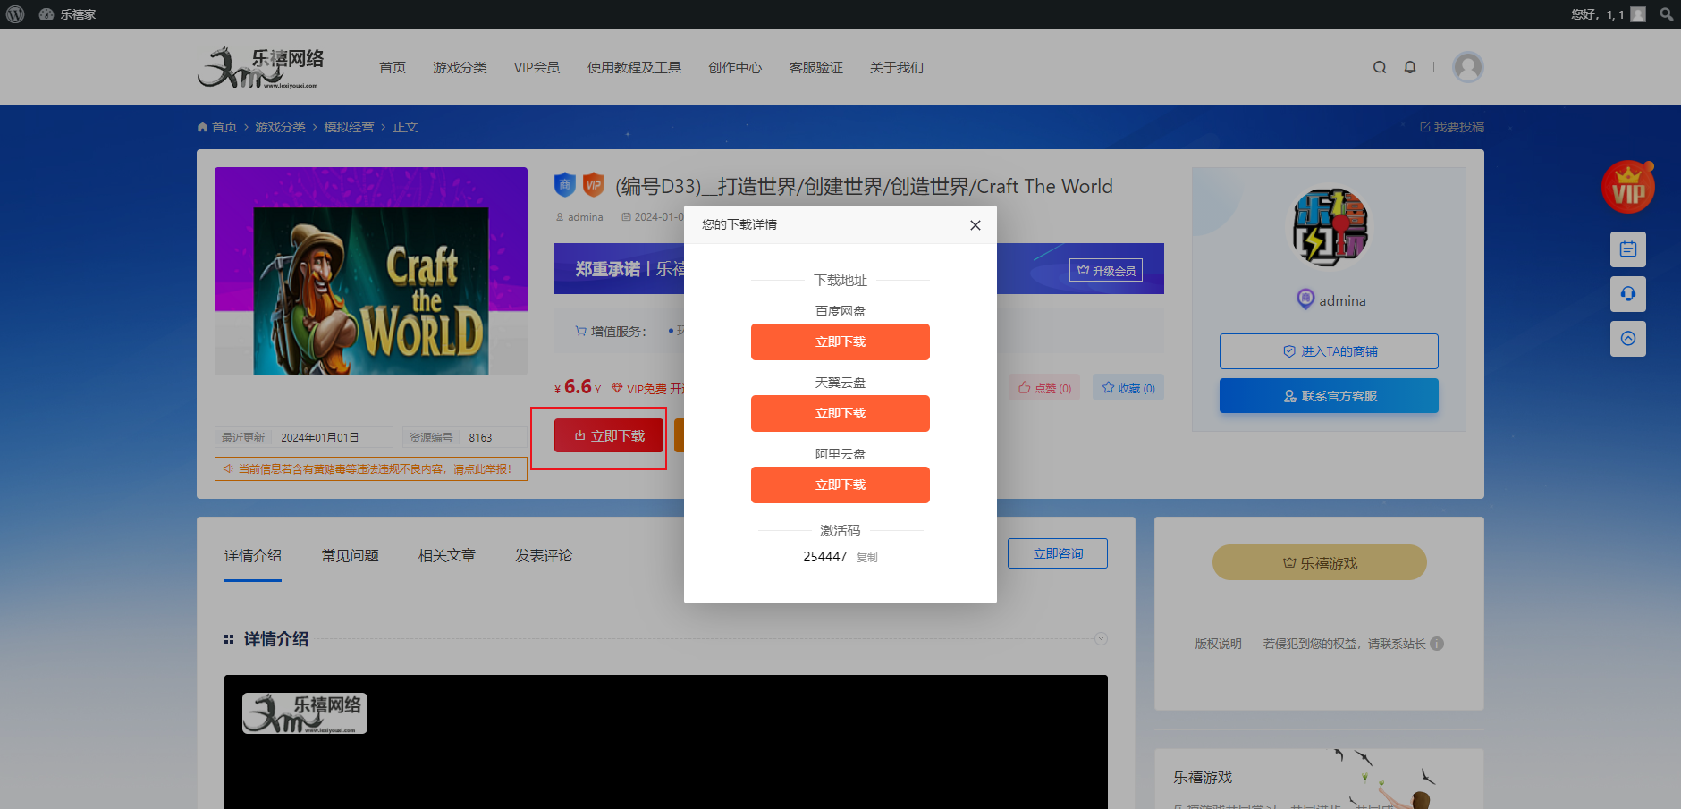Open 使用教程及工具 navigation item
The width and height of the screenshot is (1681, 809).
[634, 68]
